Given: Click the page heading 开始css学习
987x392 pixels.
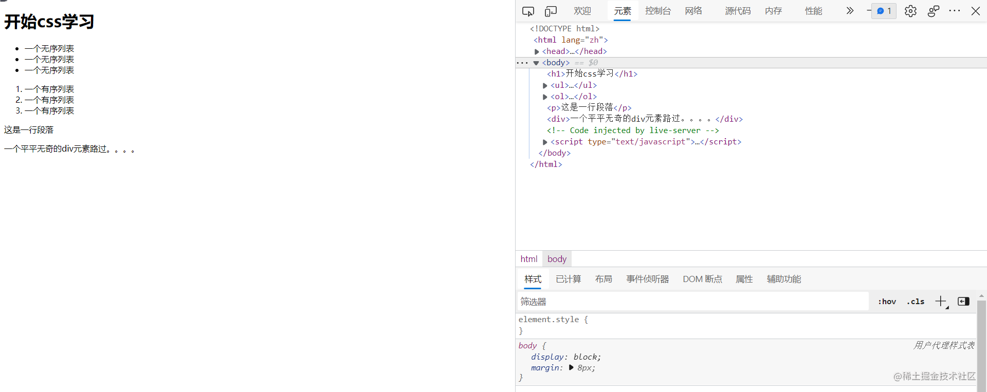Looking at the screenshot, I should point(49,22).
